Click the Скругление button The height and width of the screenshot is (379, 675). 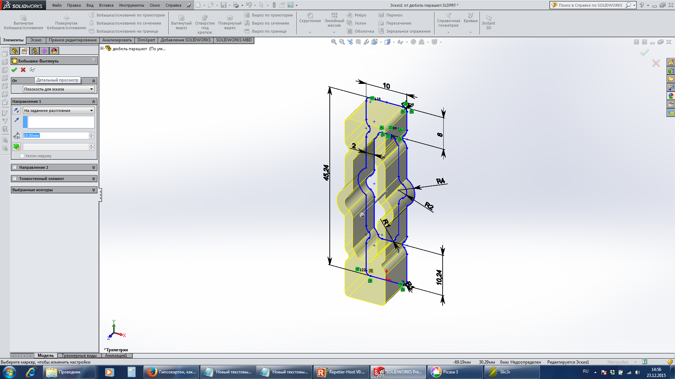(x=310, y=18)
